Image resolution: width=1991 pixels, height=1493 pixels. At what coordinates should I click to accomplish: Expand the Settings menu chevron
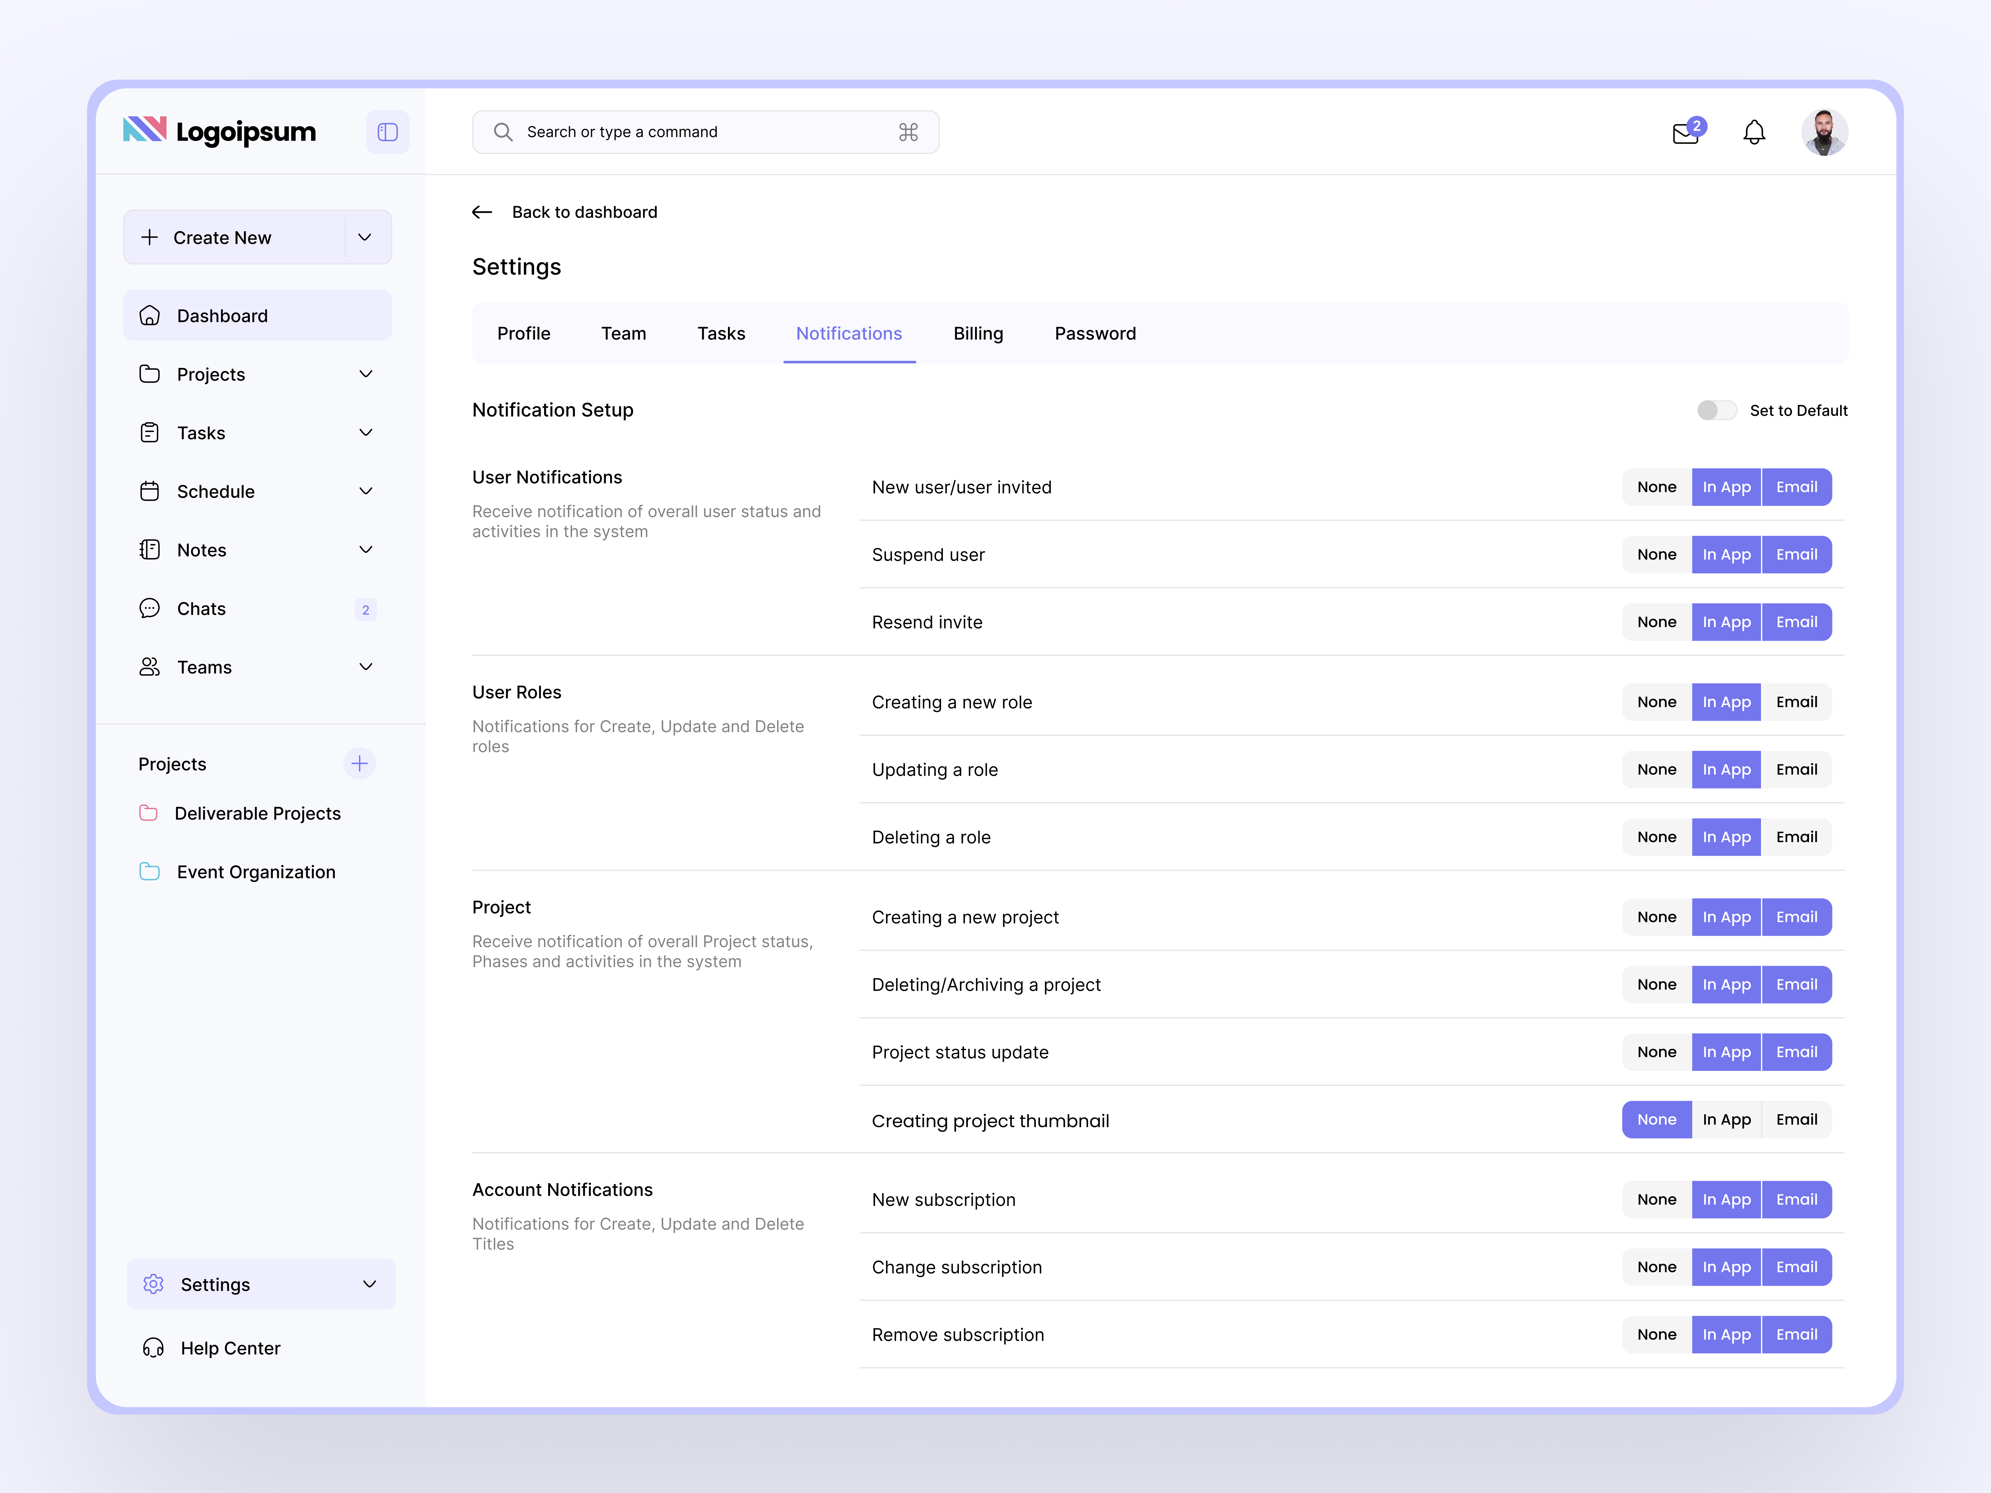click(369, 1284)
